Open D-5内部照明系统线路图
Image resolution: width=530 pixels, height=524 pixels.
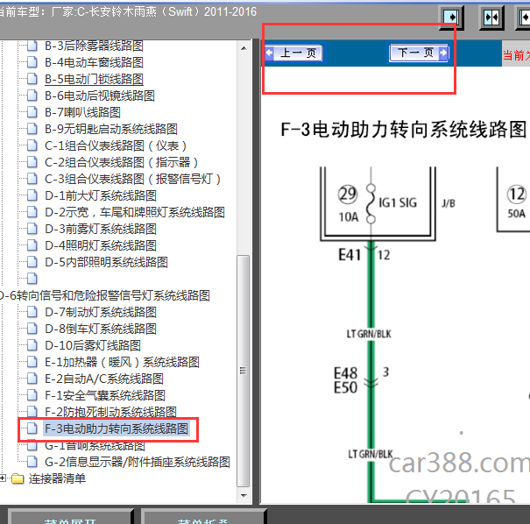106,262
